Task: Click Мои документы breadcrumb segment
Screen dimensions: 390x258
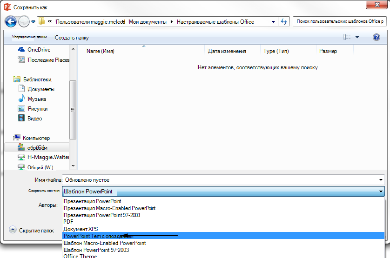Action: click(x=148, y=22)
